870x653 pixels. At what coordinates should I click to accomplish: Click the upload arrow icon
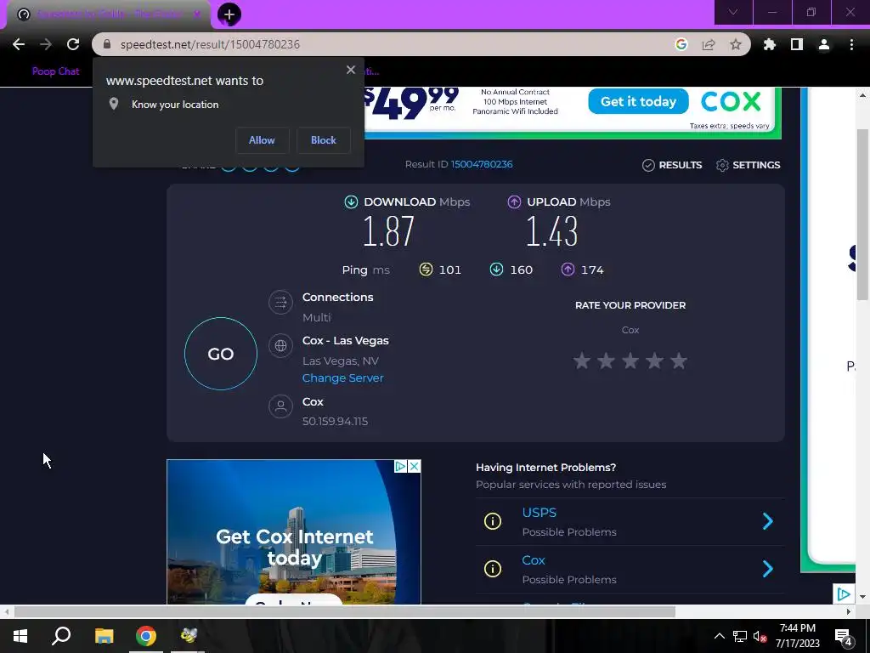[514, 202]
